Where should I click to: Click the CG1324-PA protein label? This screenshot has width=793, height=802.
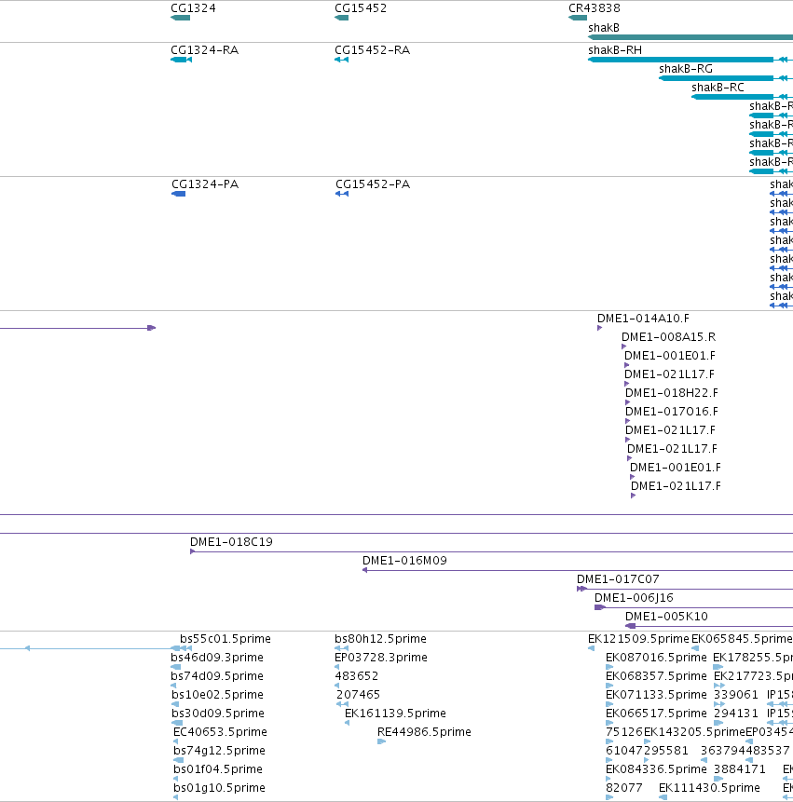pyautogui.click(x=205, y=184)
